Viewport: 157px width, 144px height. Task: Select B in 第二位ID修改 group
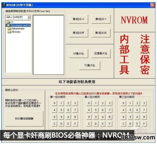pos(110,117)
